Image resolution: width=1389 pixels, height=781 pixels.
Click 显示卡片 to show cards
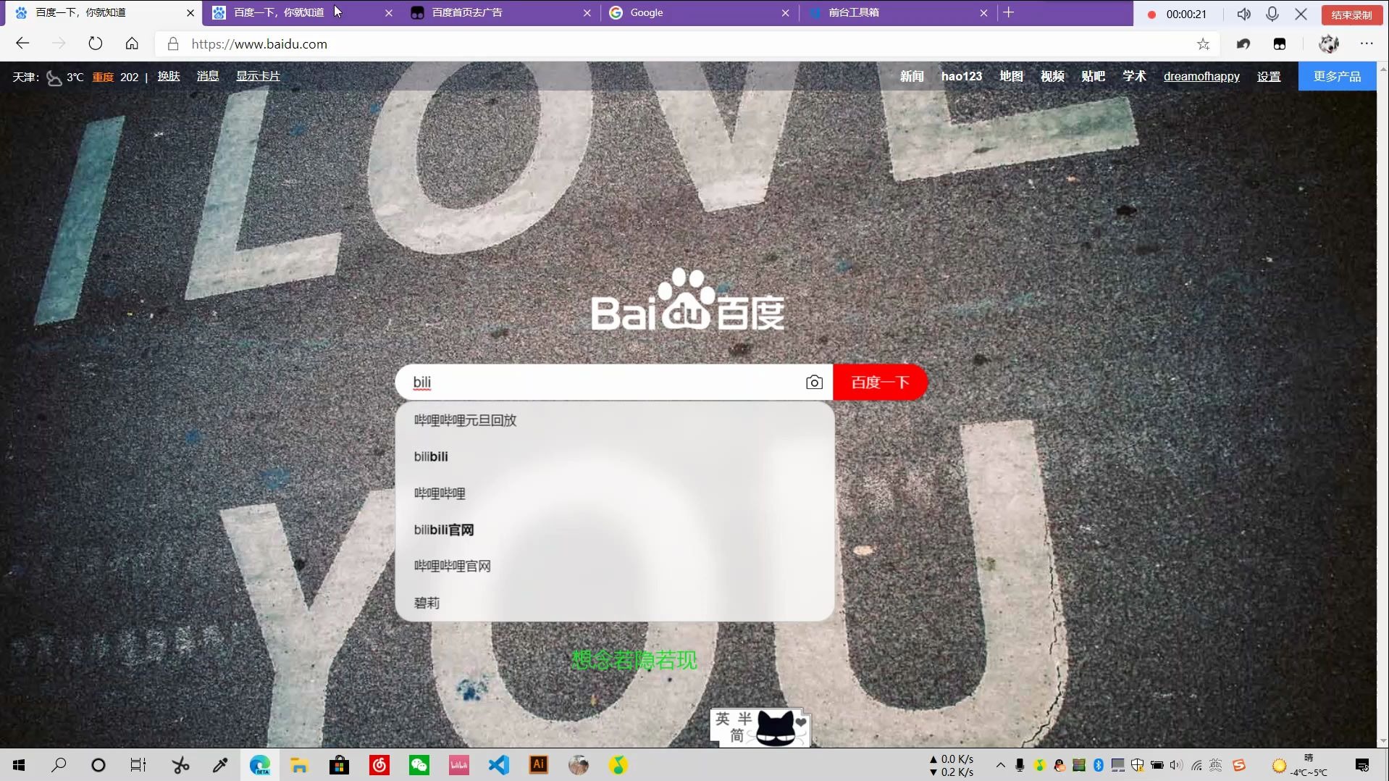coord(258,76)
